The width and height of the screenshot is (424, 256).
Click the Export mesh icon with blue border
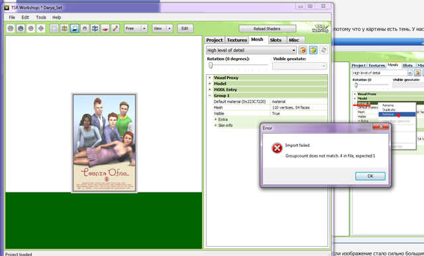coord(313,50)
